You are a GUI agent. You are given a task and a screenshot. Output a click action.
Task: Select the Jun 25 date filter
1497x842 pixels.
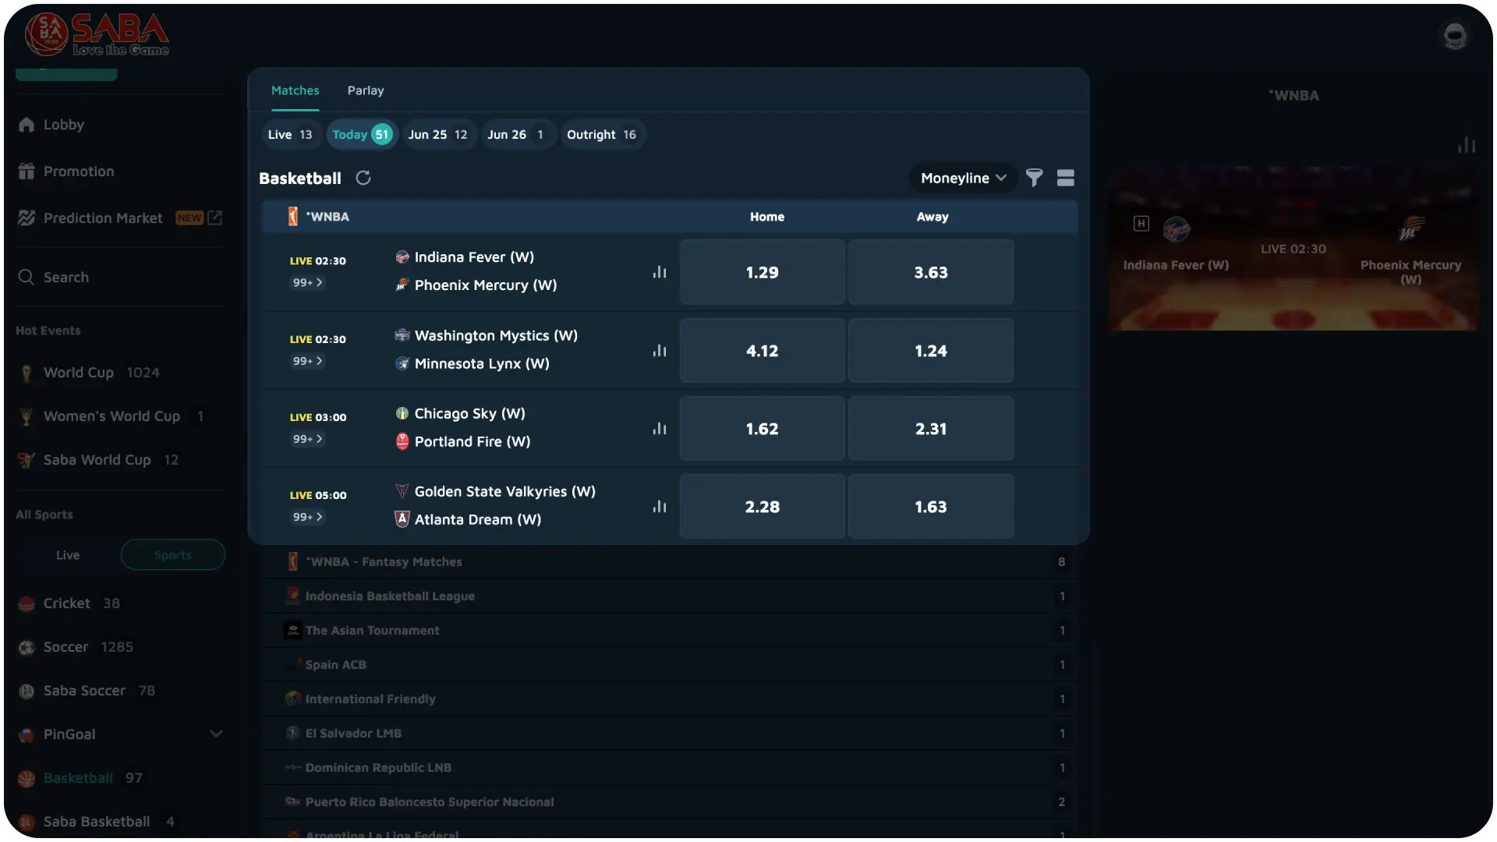point(438,134)
